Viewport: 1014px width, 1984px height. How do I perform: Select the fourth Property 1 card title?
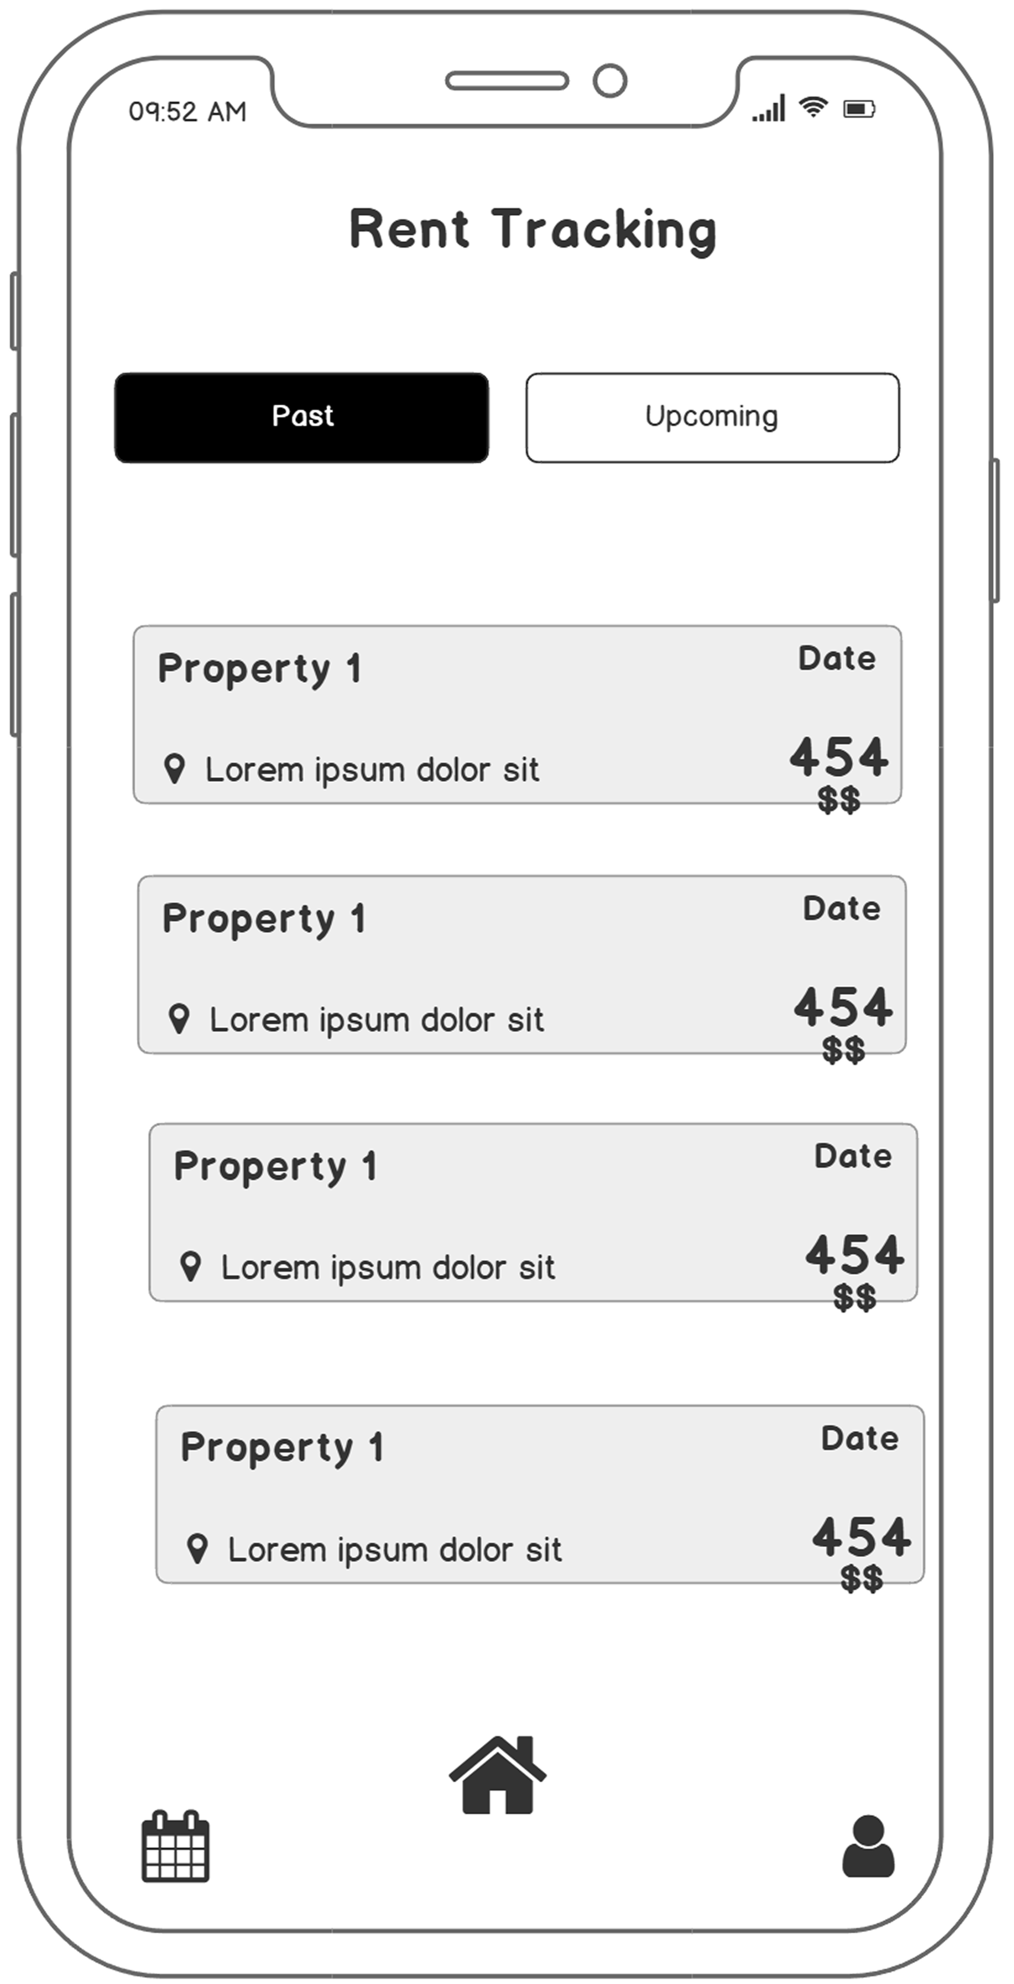[x=283, y=1447]
